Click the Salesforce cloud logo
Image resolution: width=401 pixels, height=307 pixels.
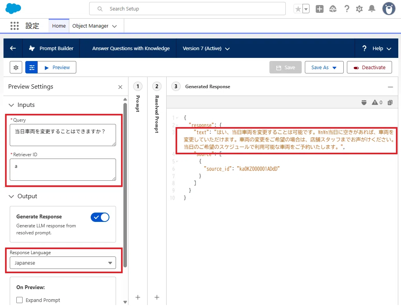tap(13, 9)
